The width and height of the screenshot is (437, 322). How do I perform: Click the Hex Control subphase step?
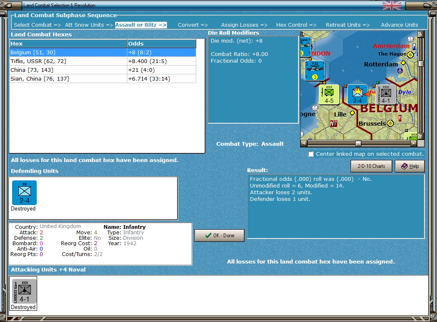coord(296,25)
